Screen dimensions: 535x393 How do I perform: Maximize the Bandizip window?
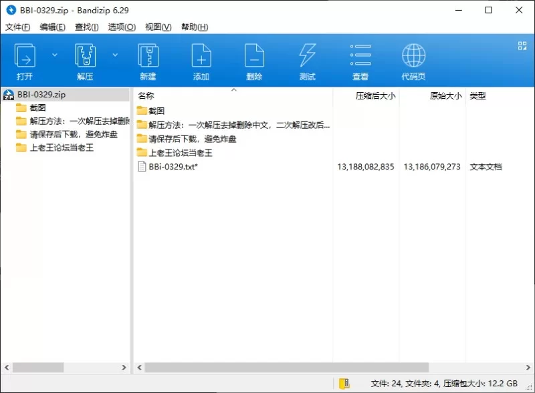click(489, 10)
